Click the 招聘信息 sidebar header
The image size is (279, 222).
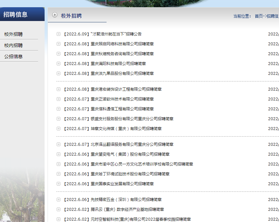pos(15,14)
